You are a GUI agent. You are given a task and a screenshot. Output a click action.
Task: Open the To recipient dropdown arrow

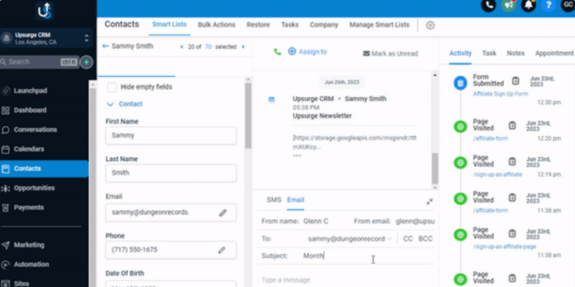pos(389,239)
